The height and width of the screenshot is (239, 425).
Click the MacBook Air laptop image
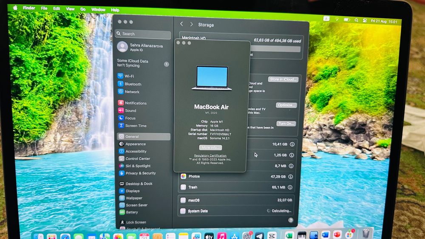(x=212, y=78)
